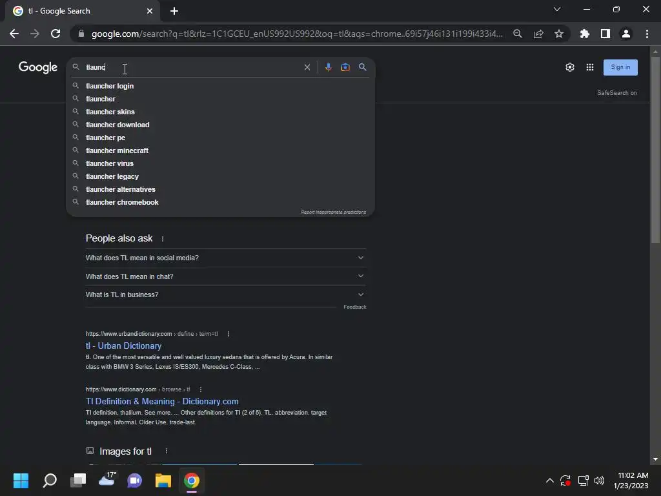Image resolution: width=661 pixels, height=496 pixels.
Task: Select the plain 'tlauncher' suggestion
Action: [x=221, y=99]
